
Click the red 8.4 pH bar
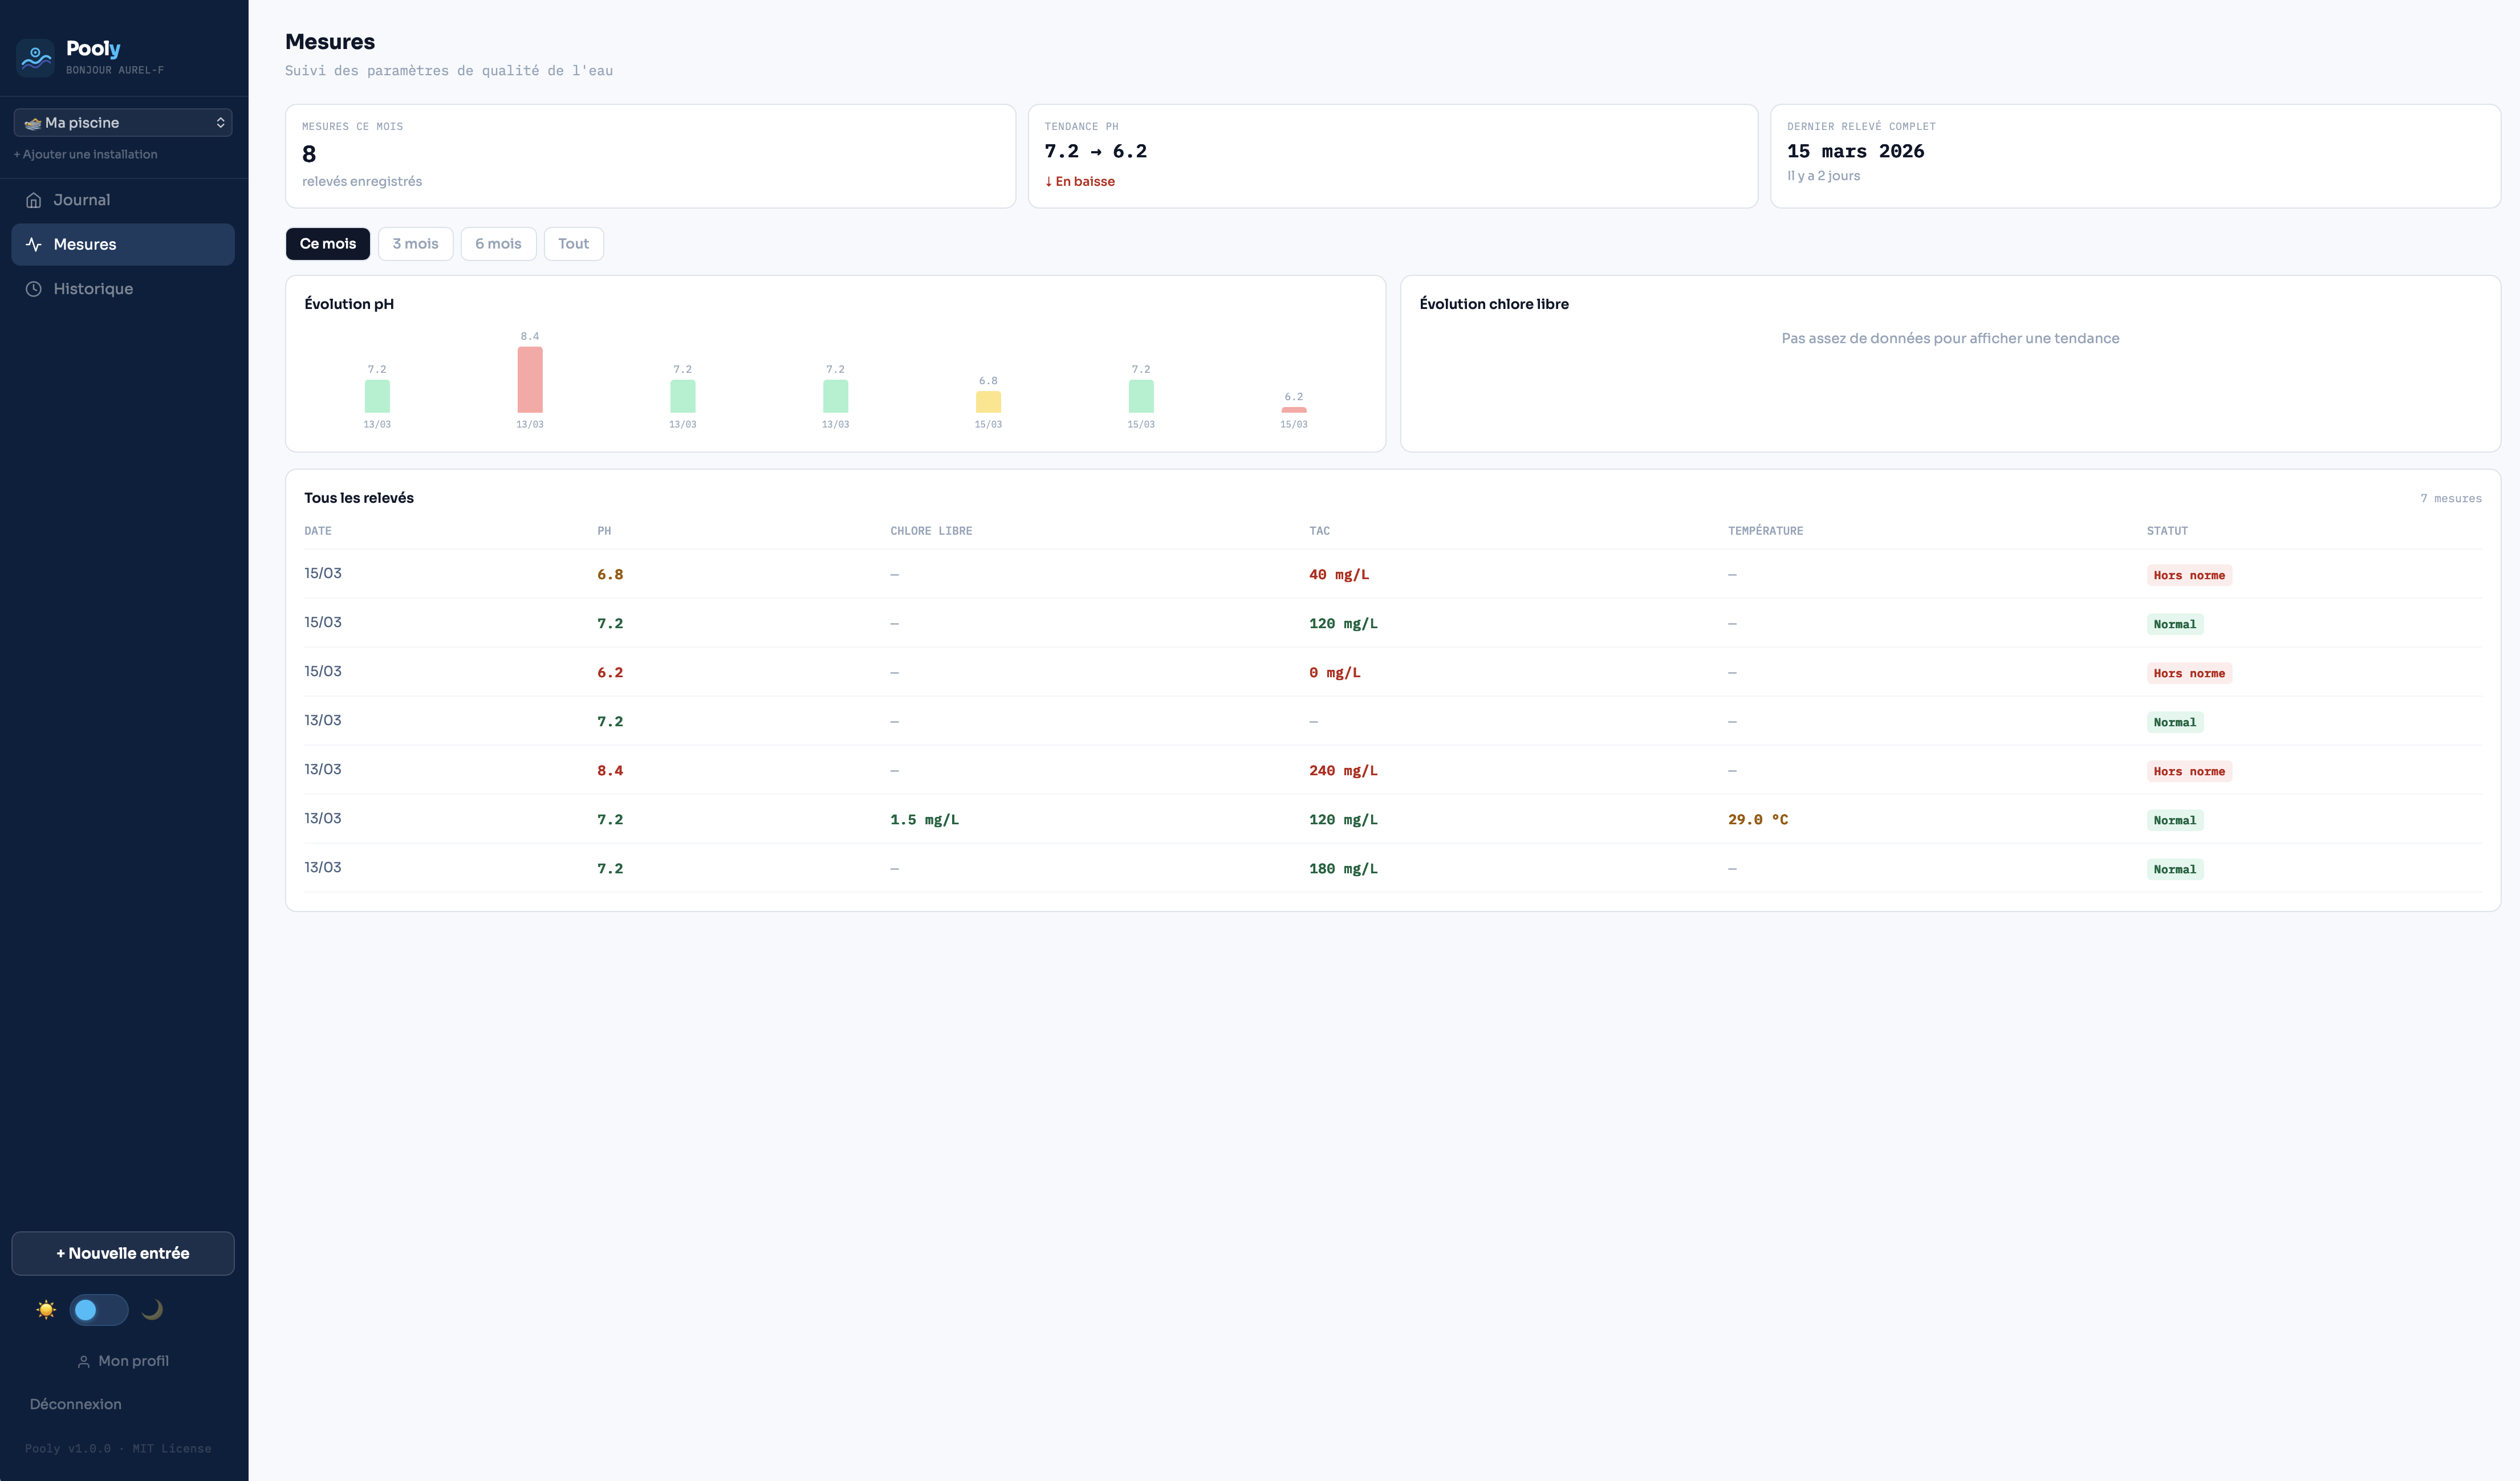click(x=530, y=380)
